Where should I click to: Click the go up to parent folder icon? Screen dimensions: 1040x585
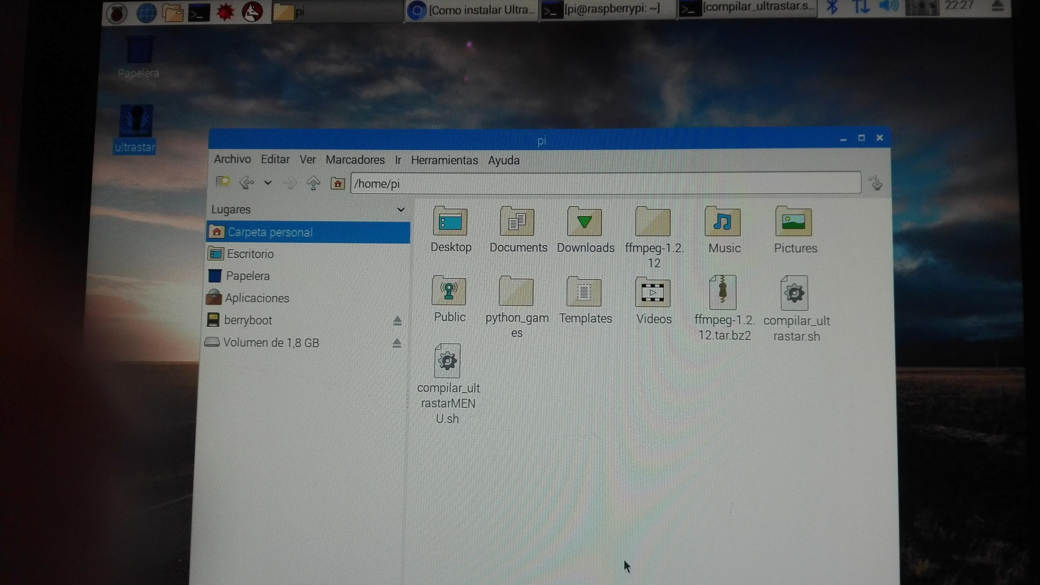point(313,183)
